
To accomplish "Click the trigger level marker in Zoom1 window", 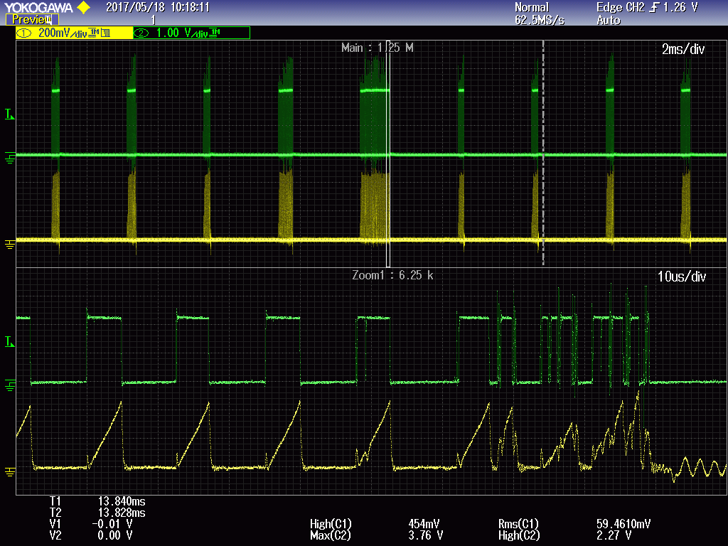I will [x=9, y=343].
